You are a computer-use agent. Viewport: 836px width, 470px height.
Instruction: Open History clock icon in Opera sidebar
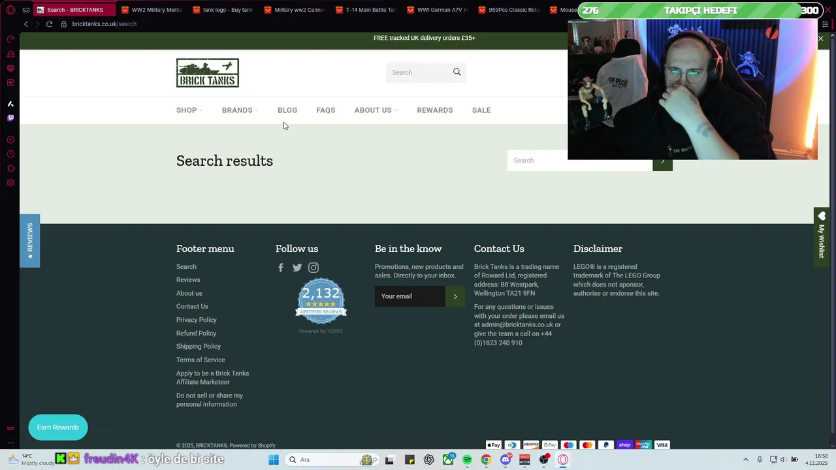10,154
